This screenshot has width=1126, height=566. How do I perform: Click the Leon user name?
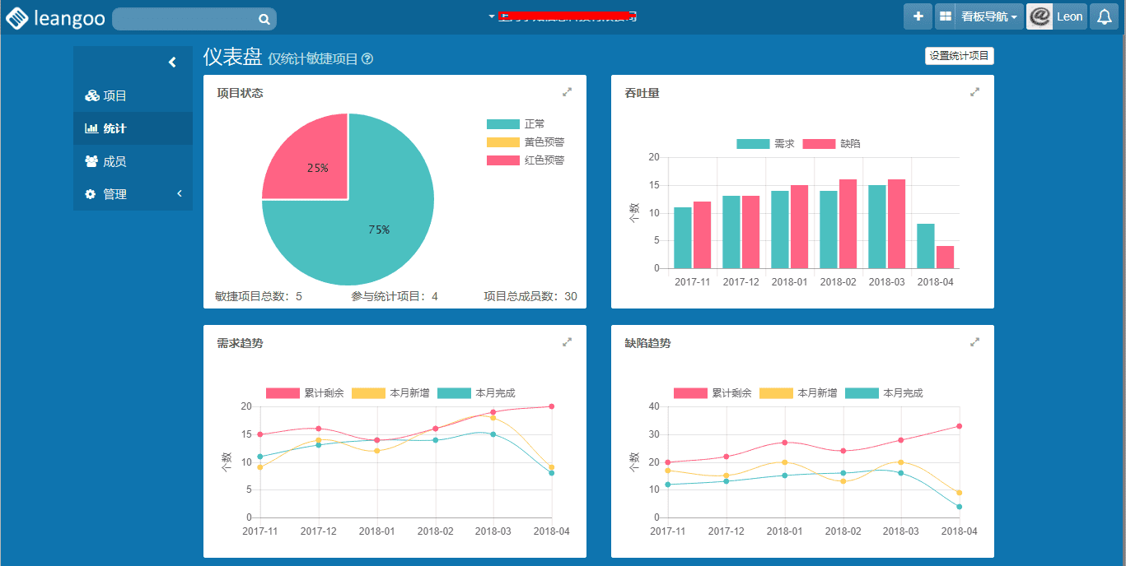coord(1069,16)
